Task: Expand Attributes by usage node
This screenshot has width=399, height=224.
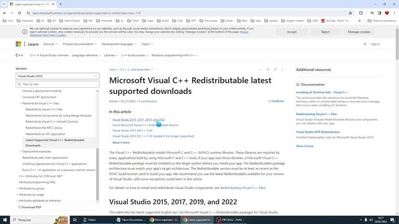Action: (17, 195)
